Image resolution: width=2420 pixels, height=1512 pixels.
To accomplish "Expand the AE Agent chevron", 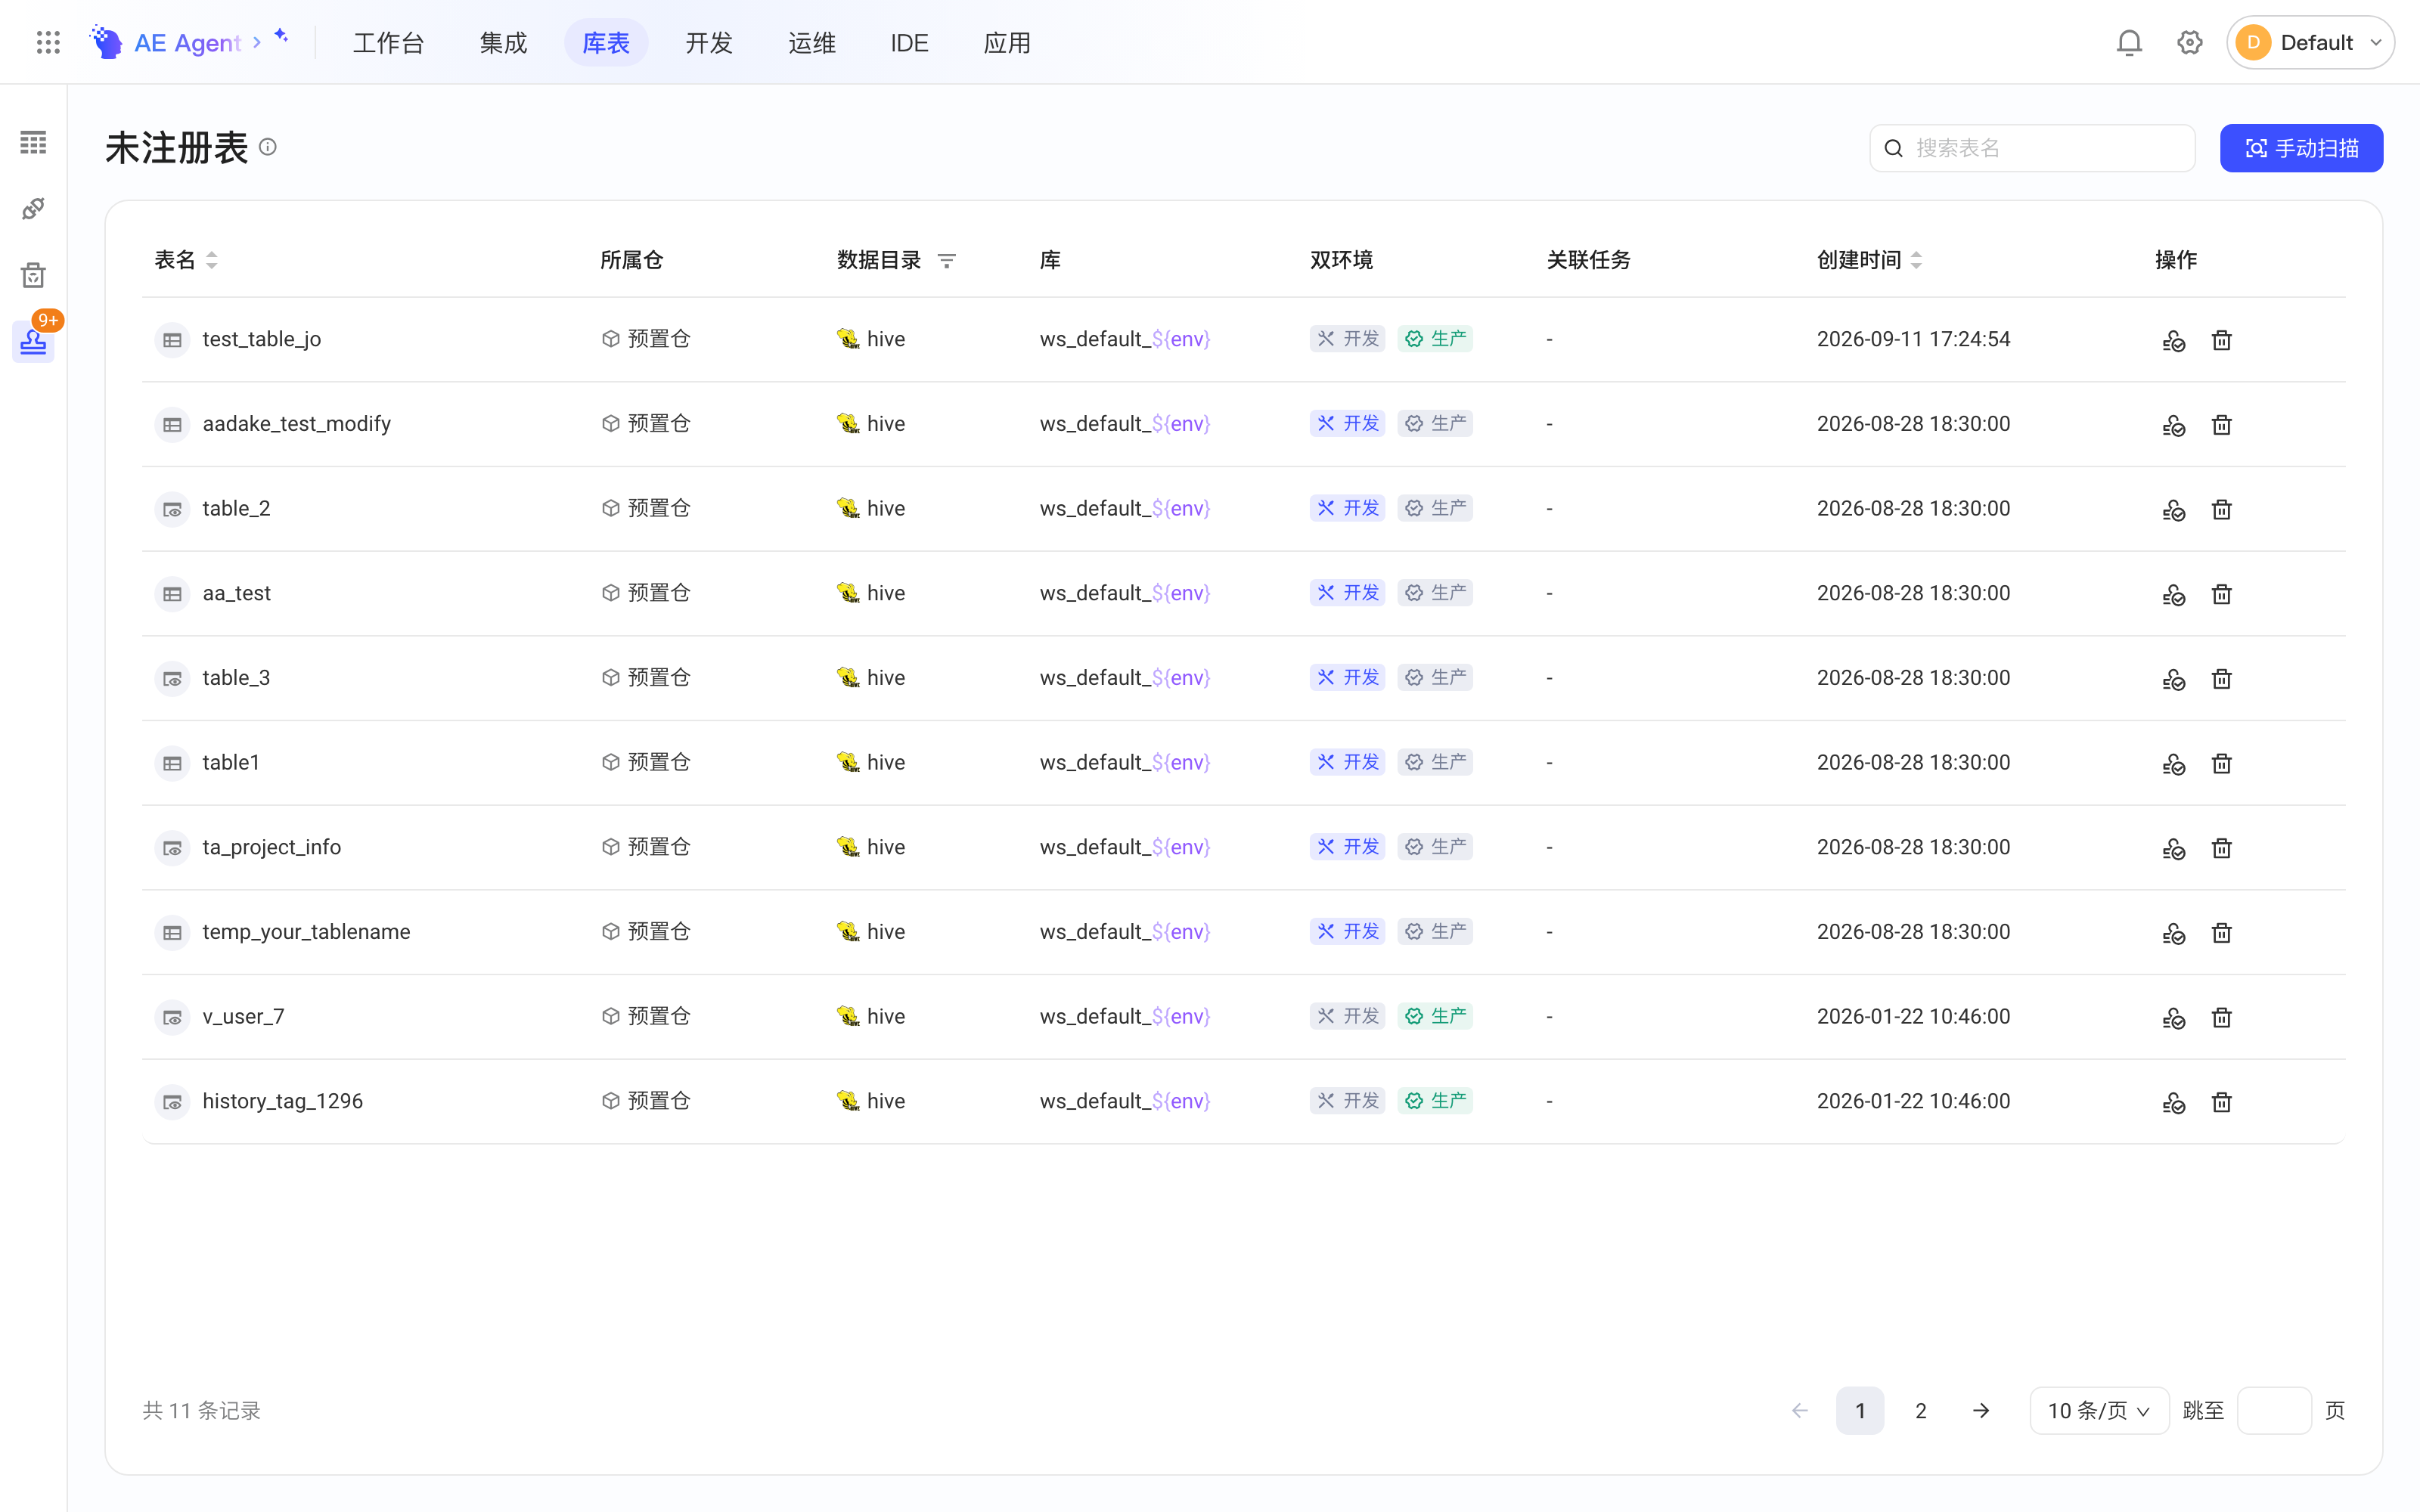I will pos(257,42).
